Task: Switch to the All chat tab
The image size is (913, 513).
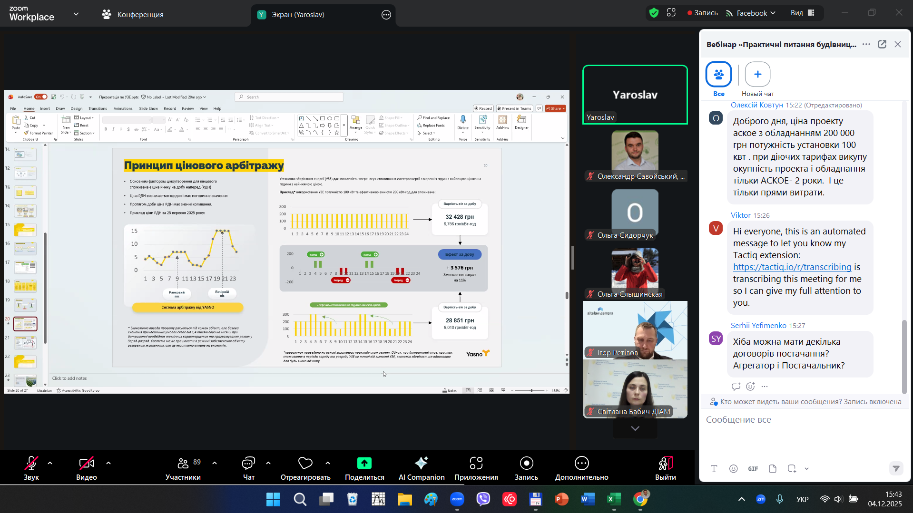Action: pos(718,75)
